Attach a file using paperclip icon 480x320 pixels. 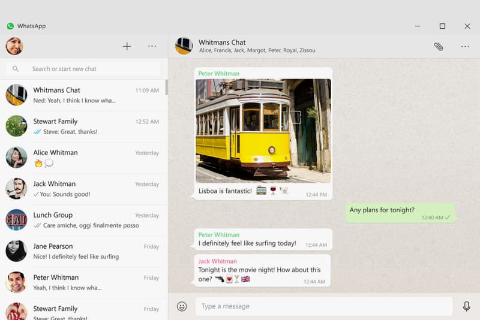(x=439, y=47)
